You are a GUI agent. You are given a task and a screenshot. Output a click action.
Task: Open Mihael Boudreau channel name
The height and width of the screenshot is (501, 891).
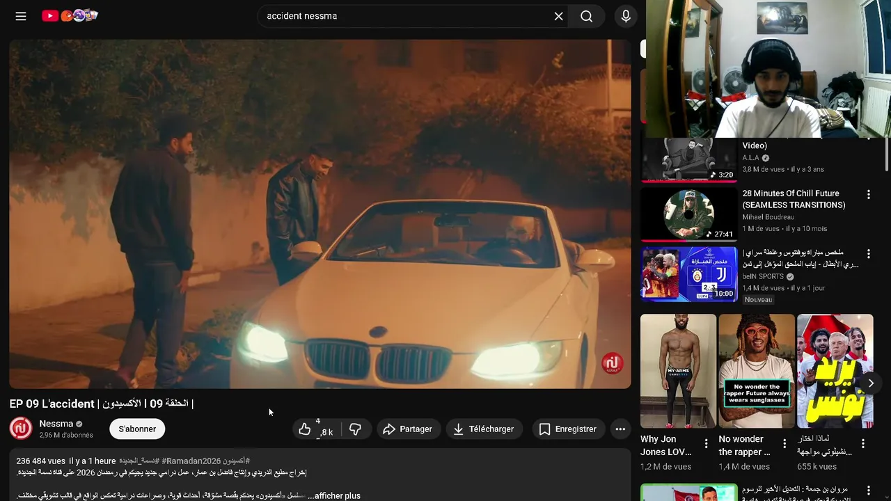tap(768, 217)
